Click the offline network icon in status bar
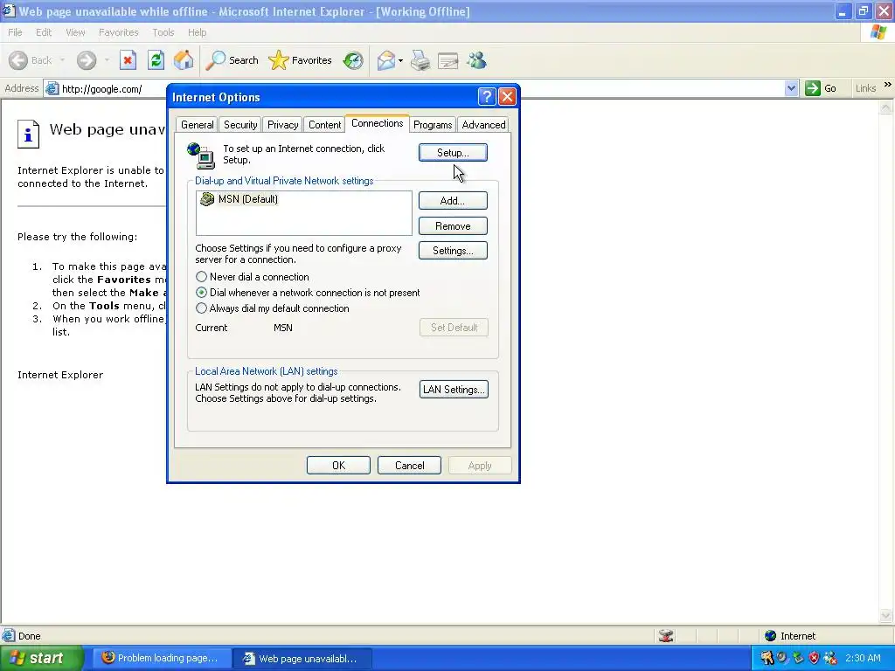This screenshot has width=895, height=671. [x=665, y=636]
